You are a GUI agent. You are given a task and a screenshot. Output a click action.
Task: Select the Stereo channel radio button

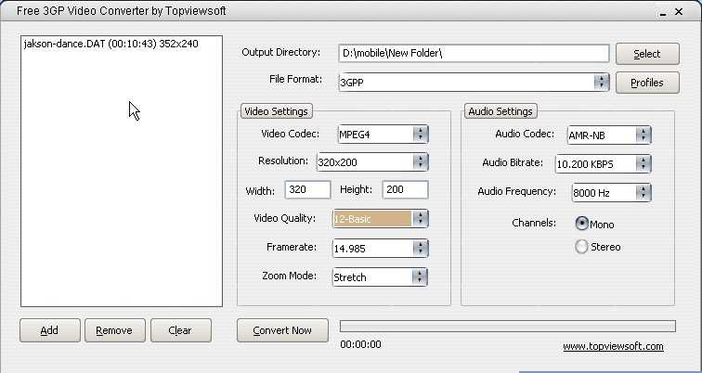(x=581, y=247)
